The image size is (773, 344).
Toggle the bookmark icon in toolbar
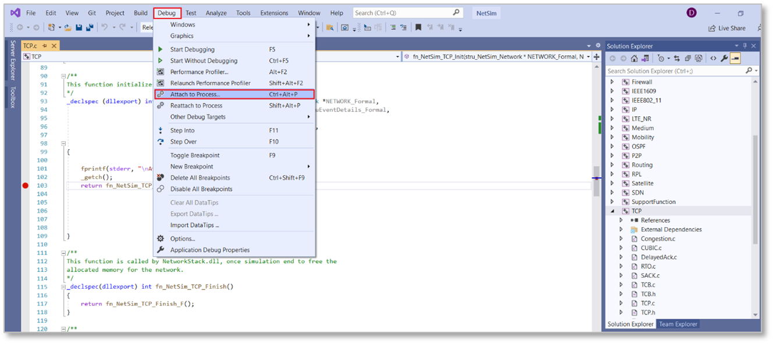tap(418, 27)
